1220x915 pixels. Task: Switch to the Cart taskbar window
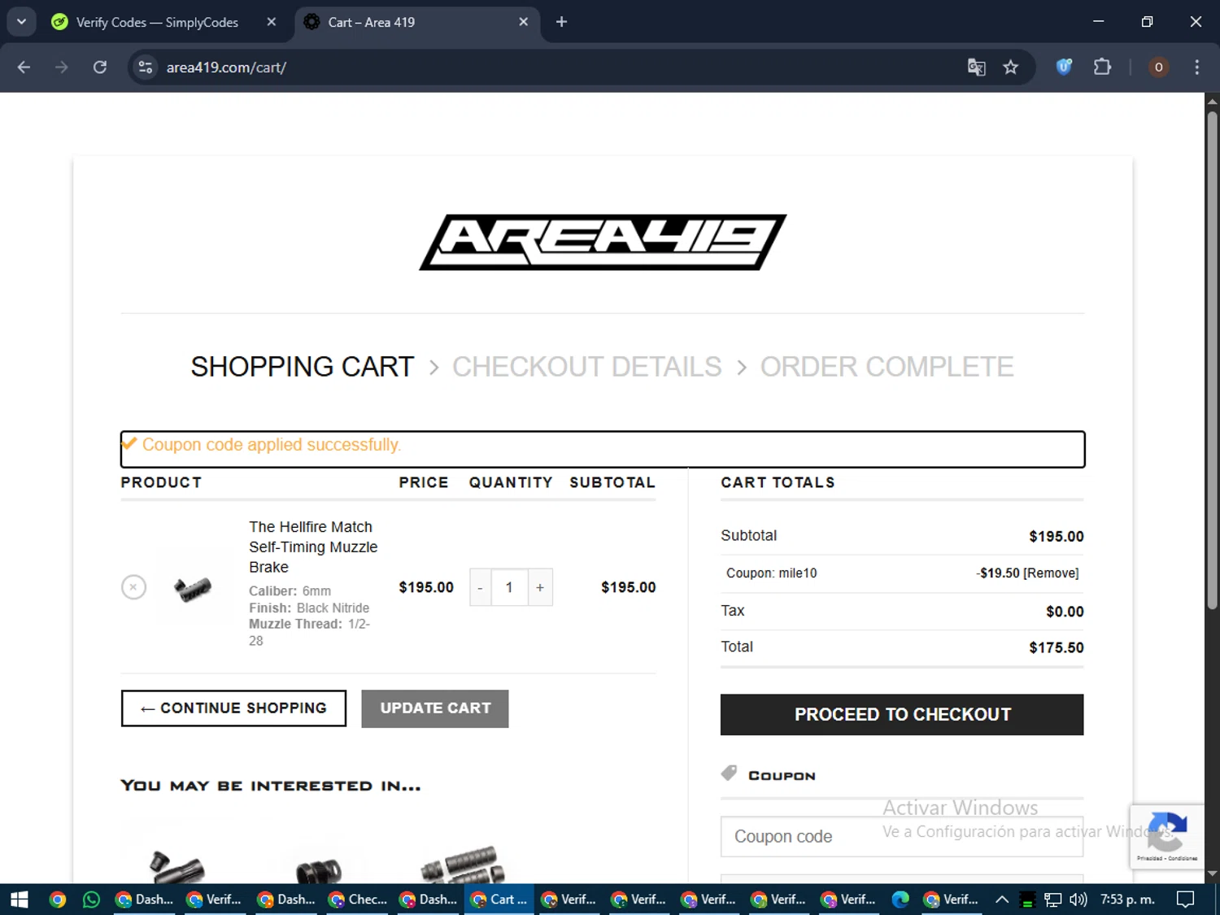[499, 899]
